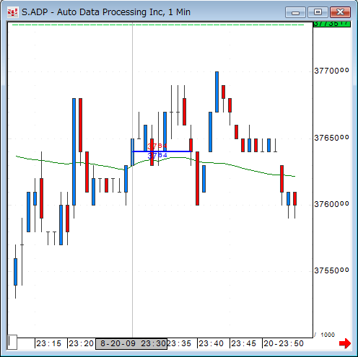358x357 pixels.
Task: Click the 376000 price axis label
Action: tap(331, 204)
